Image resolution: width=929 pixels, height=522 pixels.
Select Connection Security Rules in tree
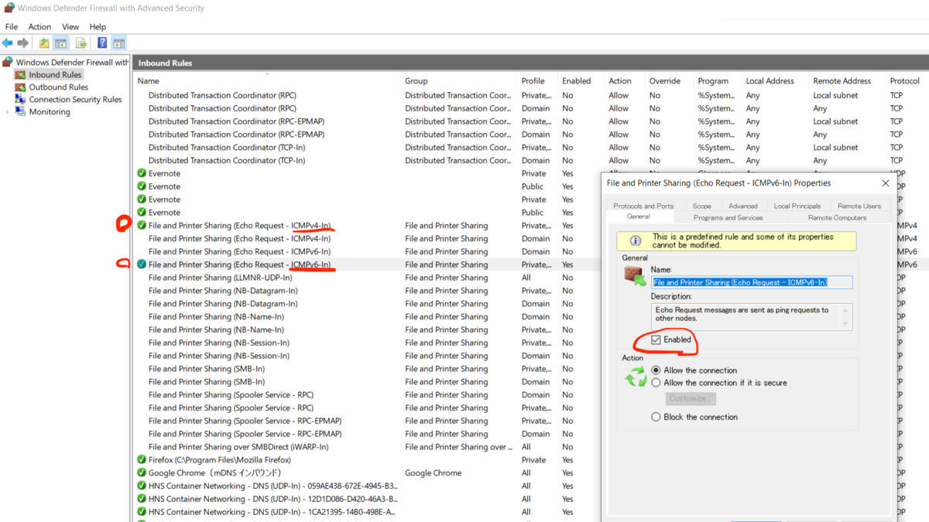pos(75,100)
